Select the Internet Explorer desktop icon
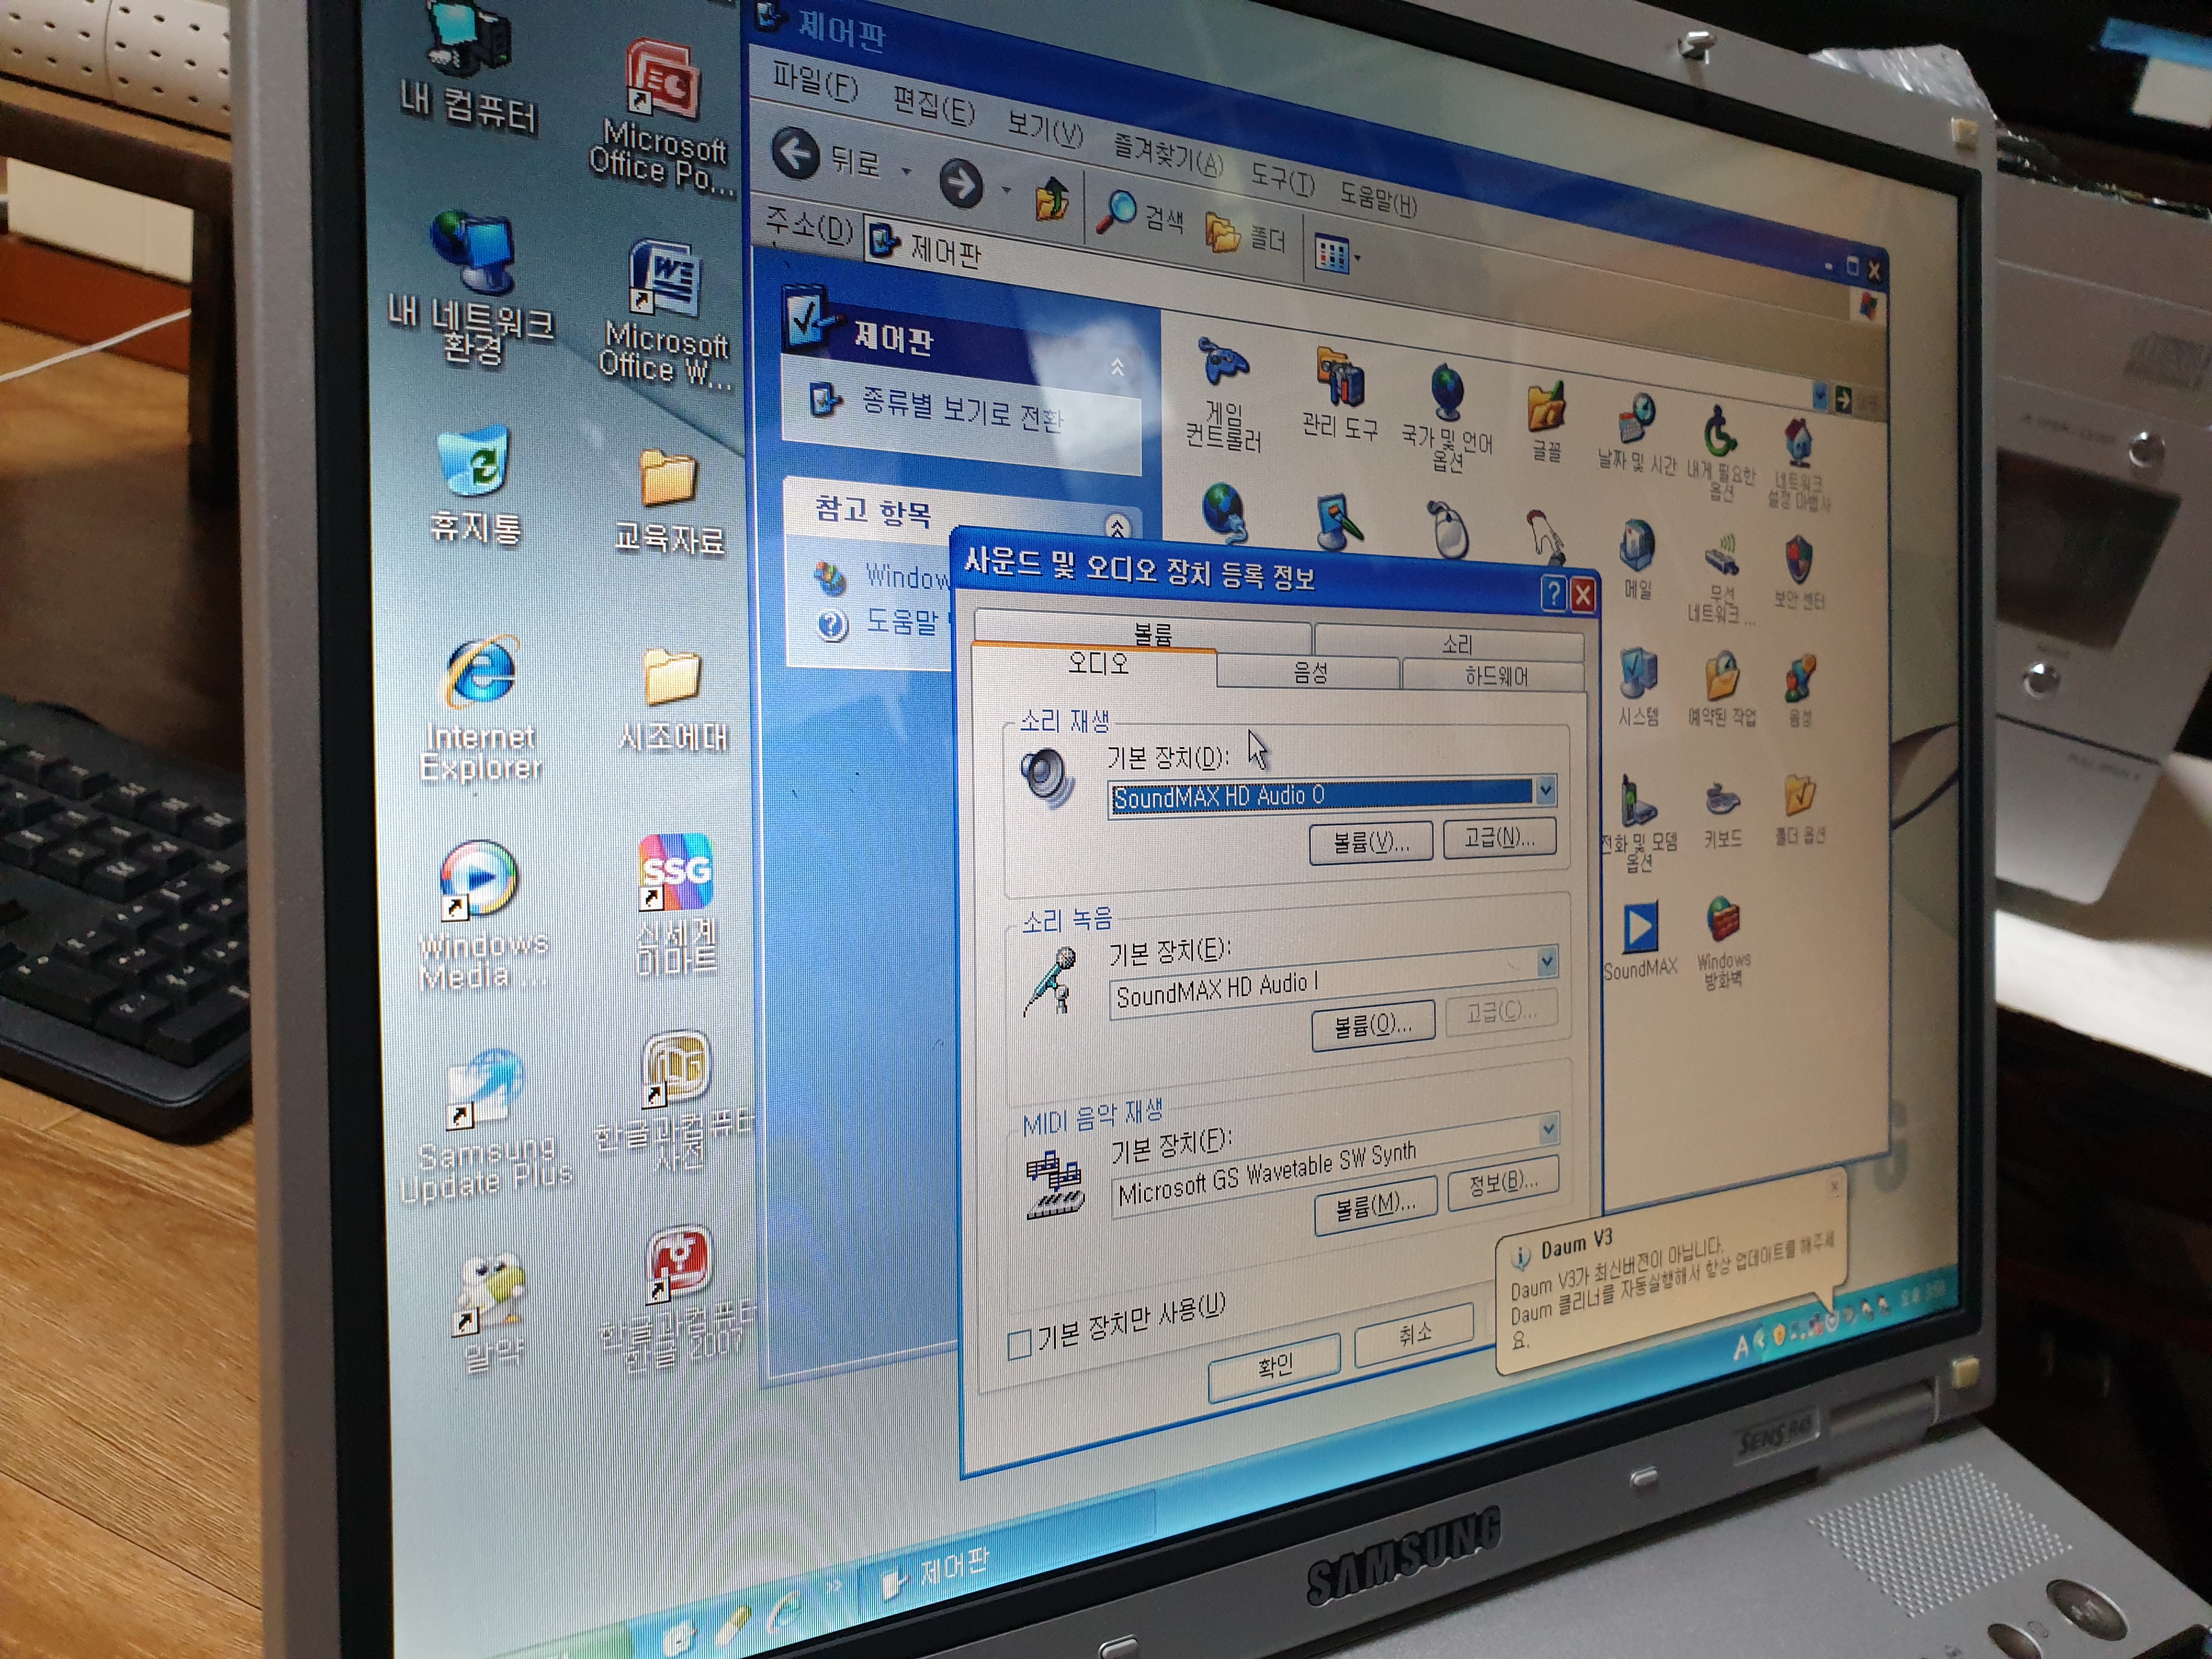The width and height of the screenshot is (2212, 1659). [x=481, y=708]
